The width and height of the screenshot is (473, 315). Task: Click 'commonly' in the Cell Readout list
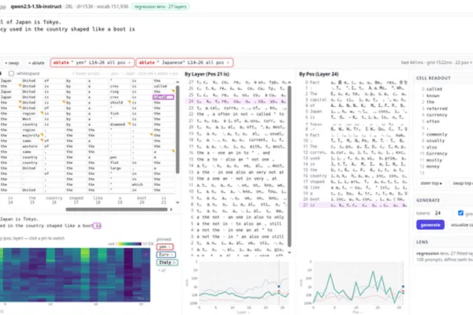pyautogui.click(x=437, y=135)
